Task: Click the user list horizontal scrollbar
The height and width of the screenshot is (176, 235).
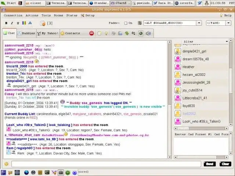Action: (201, 128)
